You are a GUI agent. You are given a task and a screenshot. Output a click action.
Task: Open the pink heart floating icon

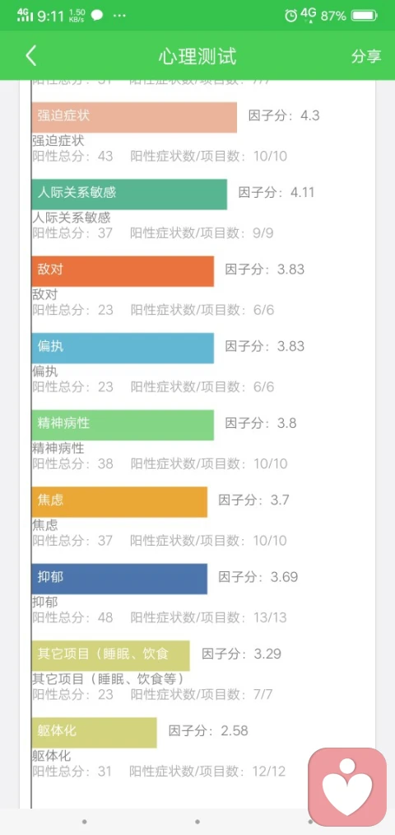tap(347, 787)
